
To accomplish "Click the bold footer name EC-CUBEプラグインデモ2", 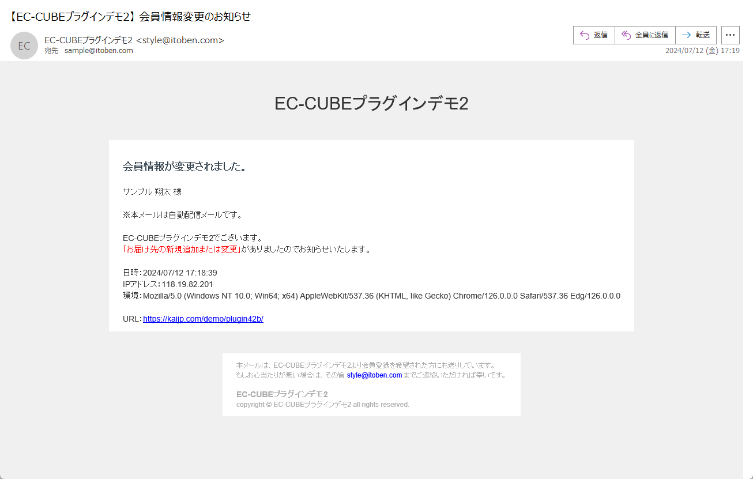I will (282, 394).
